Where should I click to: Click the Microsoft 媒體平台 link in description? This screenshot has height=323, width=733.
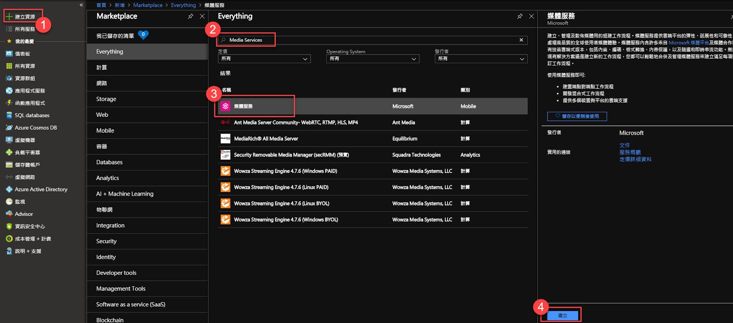(689, 43)
